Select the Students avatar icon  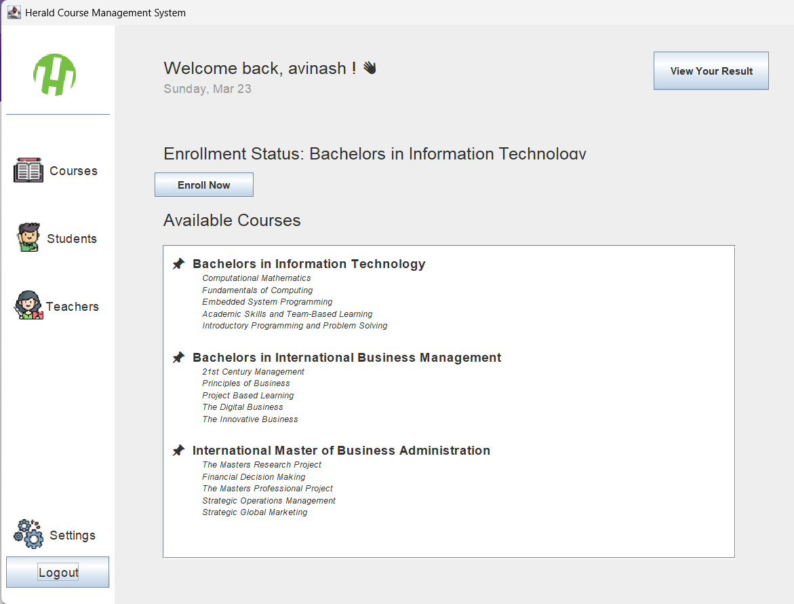click(x=27, y=238)
